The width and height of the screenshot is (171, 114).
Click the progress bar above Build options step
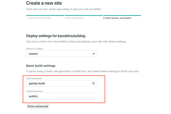(122, 15)
